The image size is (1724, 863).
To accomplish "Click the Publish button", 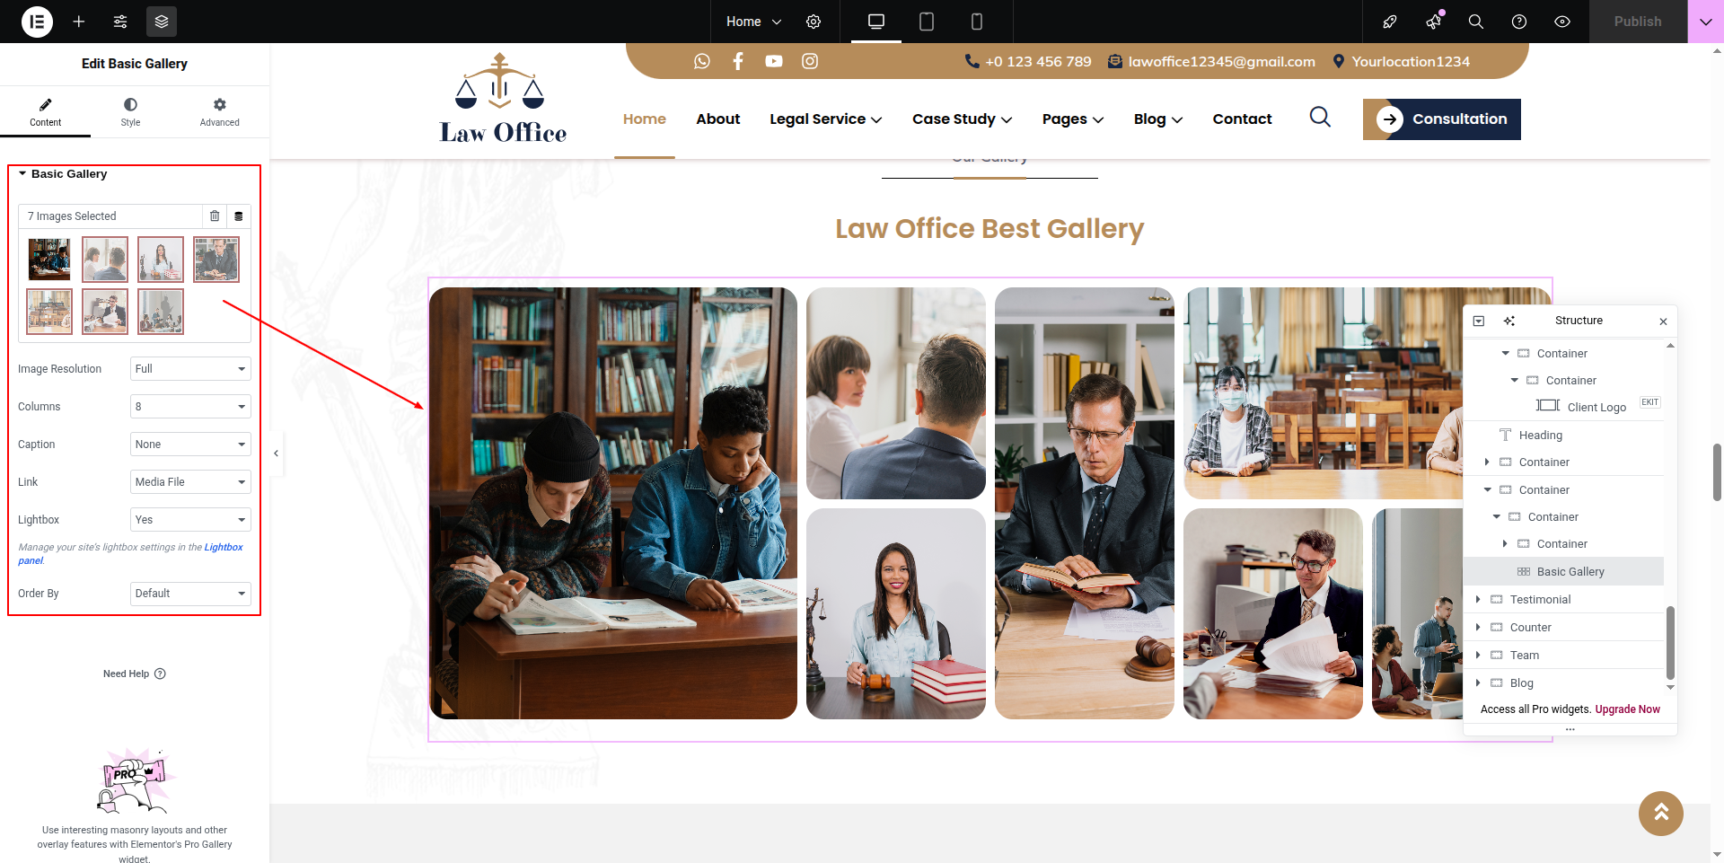I will [1638, 22].
